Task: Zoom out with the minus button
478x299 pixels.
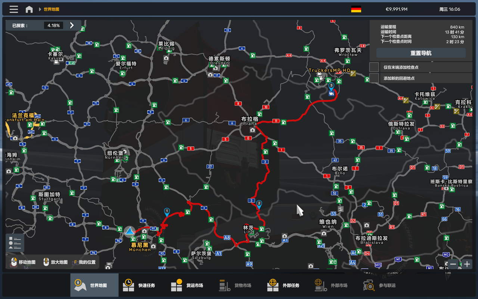Action: pyautogui.click(x=453, y=264)
